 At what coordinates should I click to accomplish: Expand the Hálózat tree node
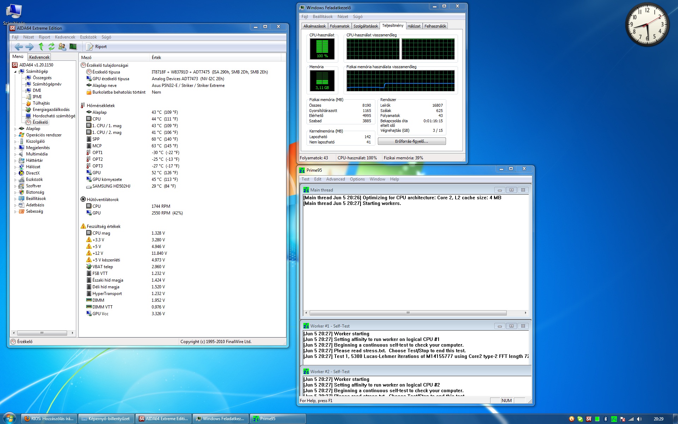click(x=15, y=167)
